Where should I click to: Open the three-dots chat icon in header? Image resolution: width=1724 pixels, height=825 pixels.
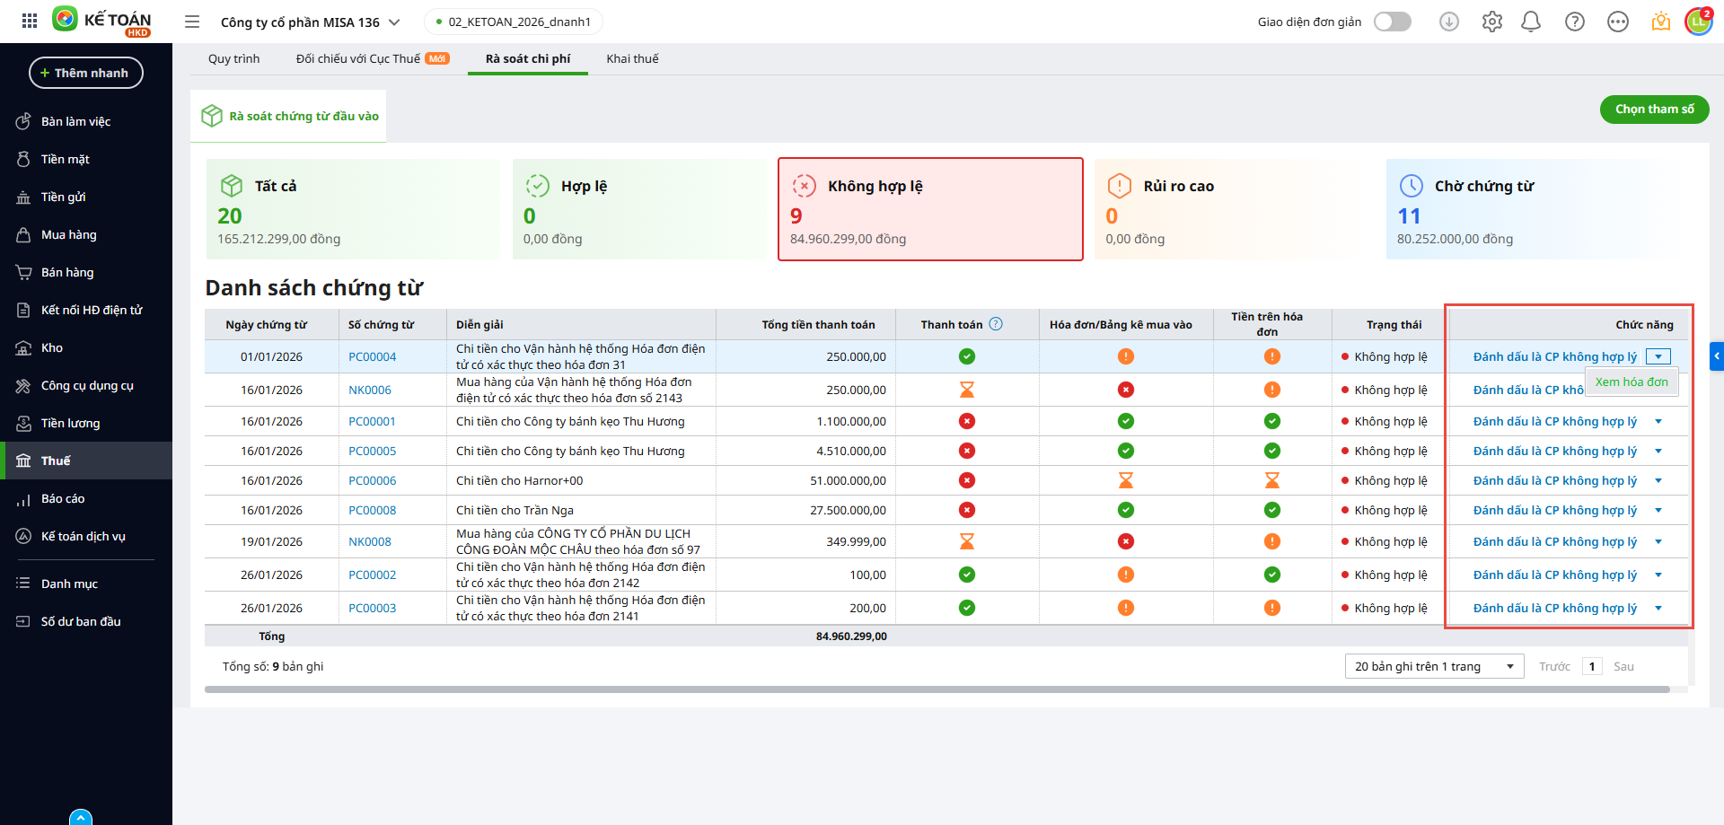pyautogui.click(x=1617, y=22)
